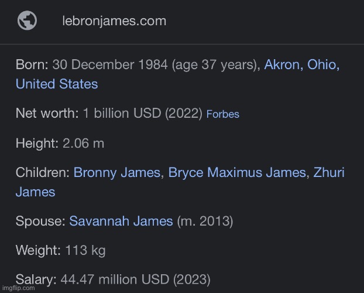Visit the Forbes source link
364x293 pixels.
pyautogui.click(x=223, y=114)
